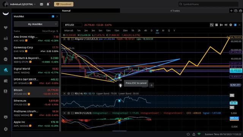Click the Download button
Viewport: 243px width, 137px height.
coord(64,4)
